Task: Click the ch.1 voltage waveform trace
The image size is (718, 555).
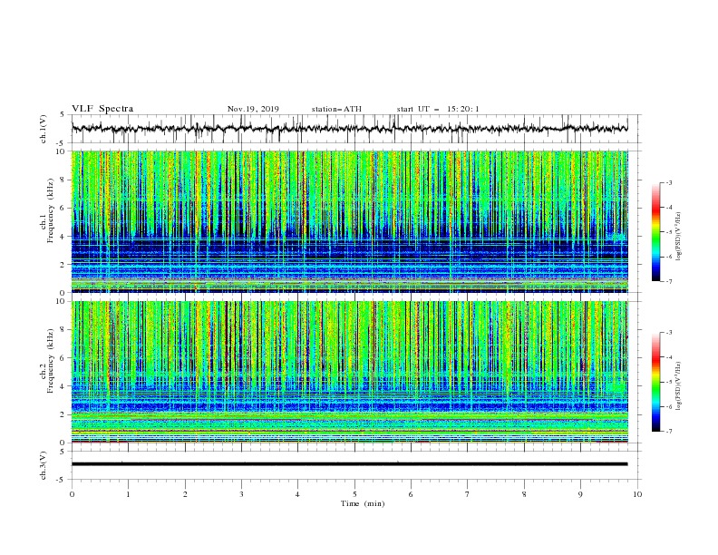Action: (x=349, y=128)
